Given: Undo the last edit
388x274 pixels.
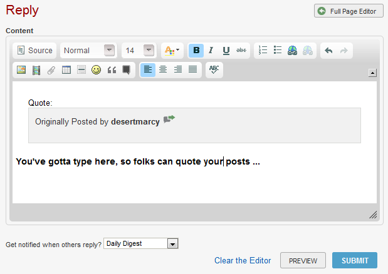Looking at the screenshot, I should pyautogui.click(x=328, y=51).
